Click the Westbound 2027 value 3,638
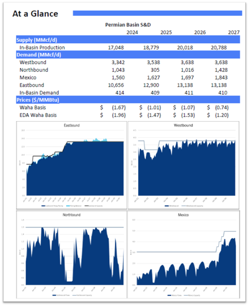The image size is (249, 306). pos(221,62)
